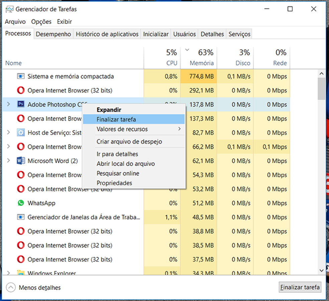This screenshot has height=301, width=329.
Task: Click the vertical scrollbar down arrow
Action: [x=322, y=270]
